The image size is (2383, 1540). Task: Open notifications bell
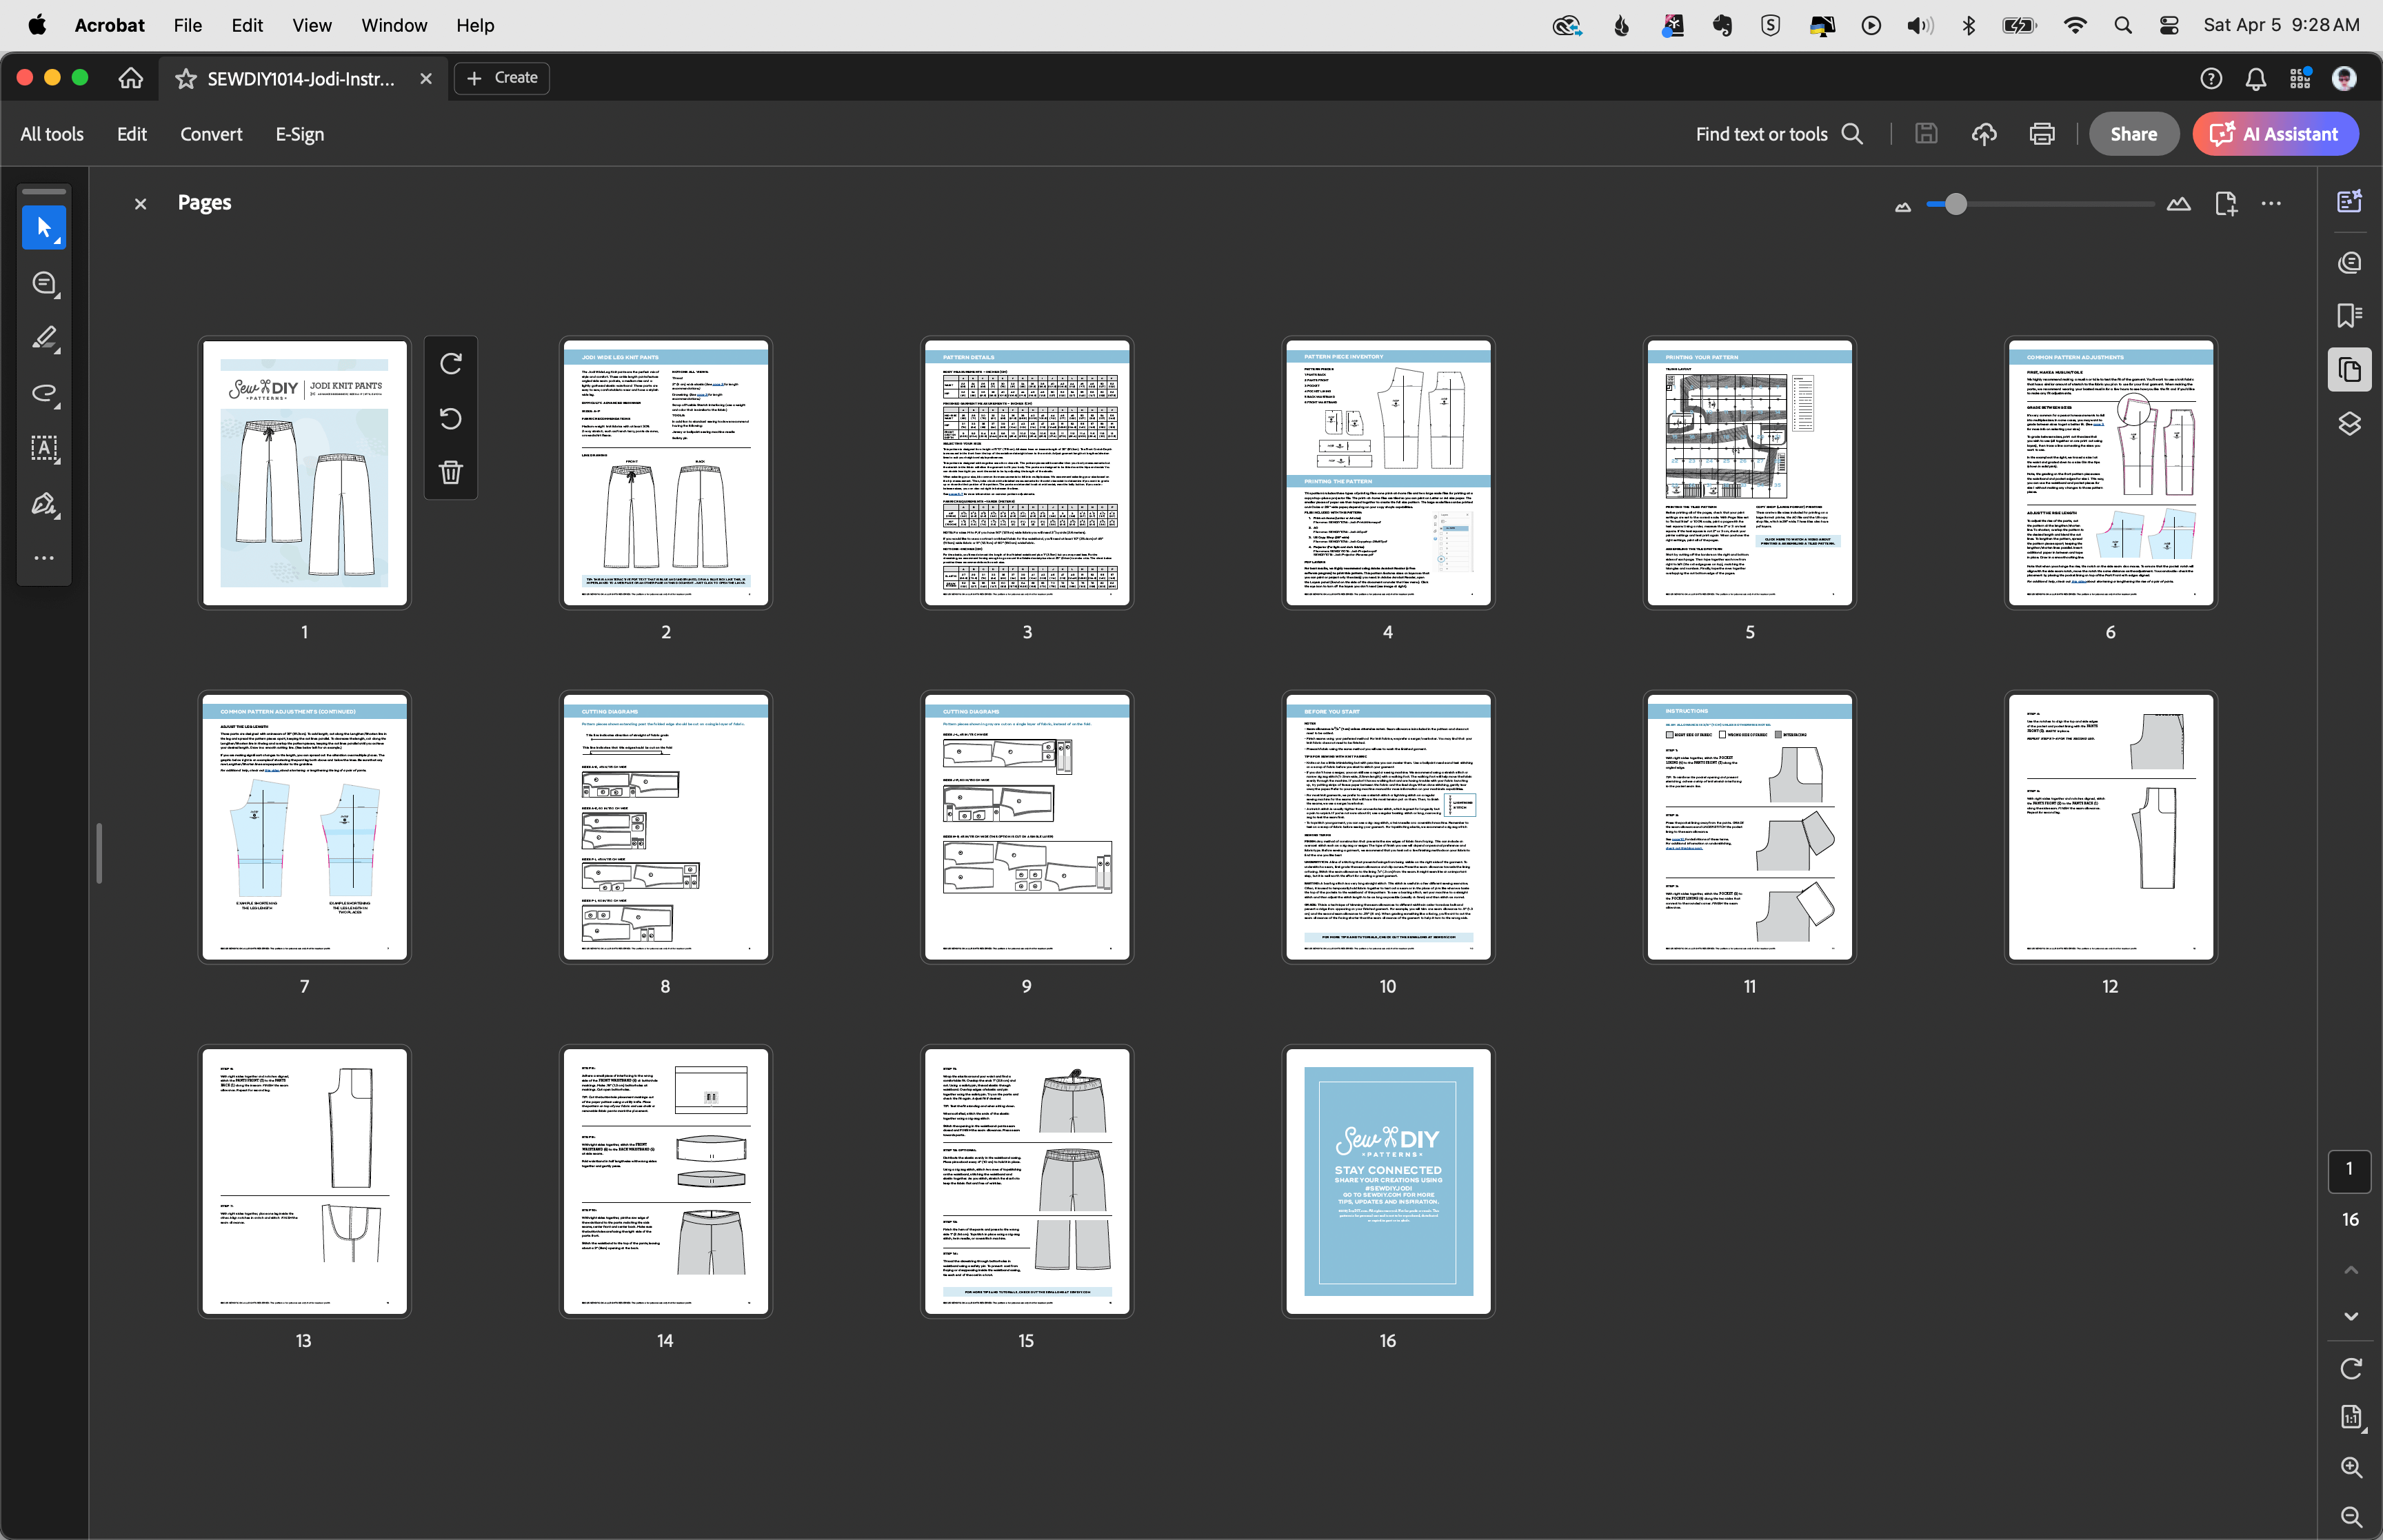2256,79
